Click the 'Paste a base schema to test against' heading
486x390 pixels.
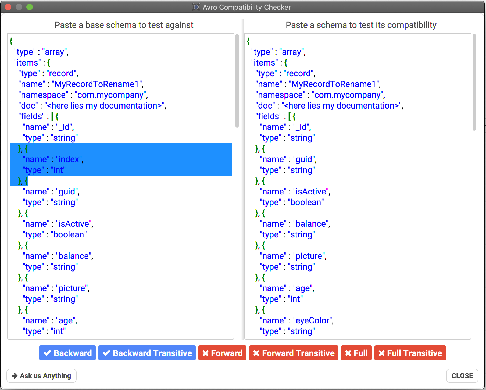tap(124, 25)
